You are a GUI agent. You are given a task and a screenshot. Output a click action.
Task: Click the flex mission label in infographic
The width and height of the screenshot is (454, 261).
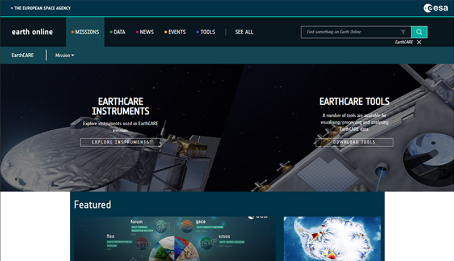[x=110, y=236]
